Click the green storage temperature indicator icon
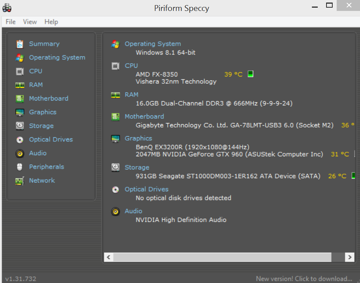Viewport: 360px width, 283px height. pyautogui.click(x=353, y=176)
